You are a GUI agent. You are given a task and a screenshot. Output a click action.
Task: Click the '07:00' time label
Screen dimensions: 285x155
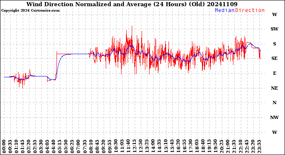point(78,146)
